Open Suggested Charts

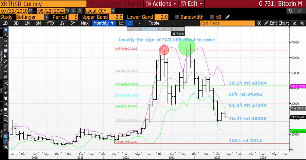point(115,4)
